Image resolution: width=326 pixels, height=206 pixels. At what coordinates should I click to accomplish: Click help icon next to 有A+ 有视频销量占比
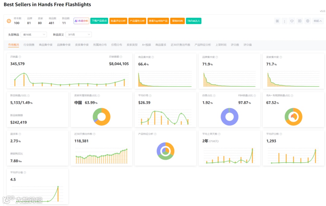click(x=292, y=96)
